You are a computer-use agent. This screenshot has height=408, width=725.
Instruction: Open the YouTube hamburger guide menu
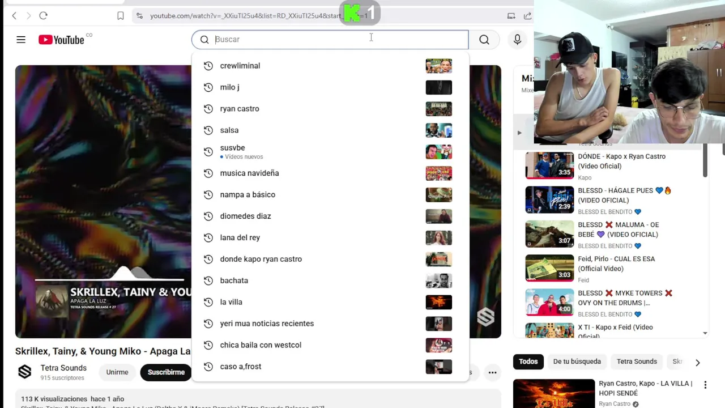21,40
